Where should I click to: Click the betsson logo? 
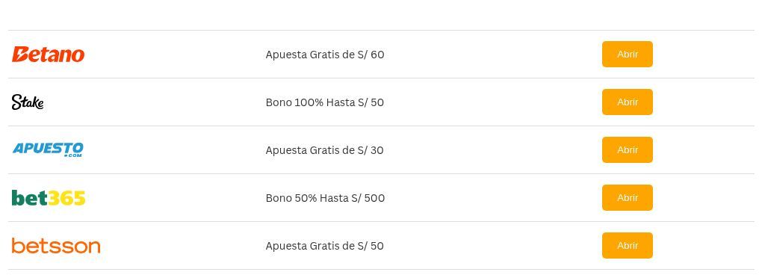click(56, 246)
